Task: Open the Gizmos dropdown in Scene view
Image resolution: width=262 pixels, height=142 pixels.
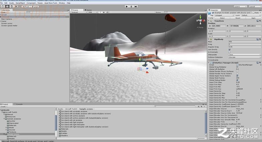Action: pos(159,12)
